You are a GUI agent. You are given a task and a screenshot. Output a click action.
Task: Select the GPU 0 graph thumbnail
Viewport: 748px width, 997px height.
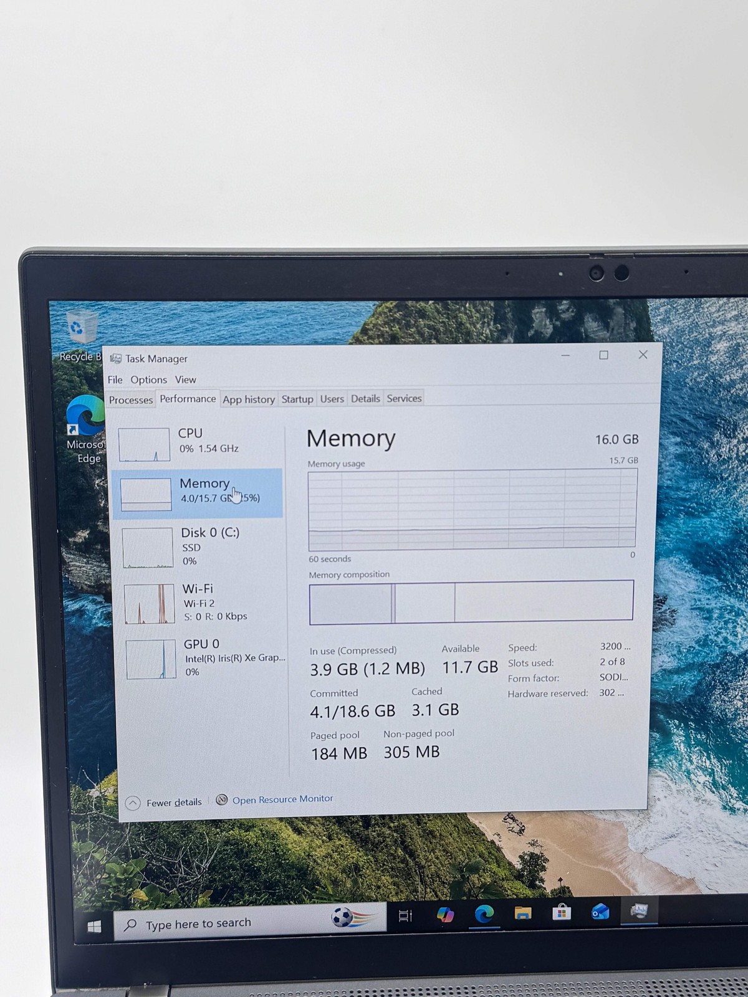151,659
